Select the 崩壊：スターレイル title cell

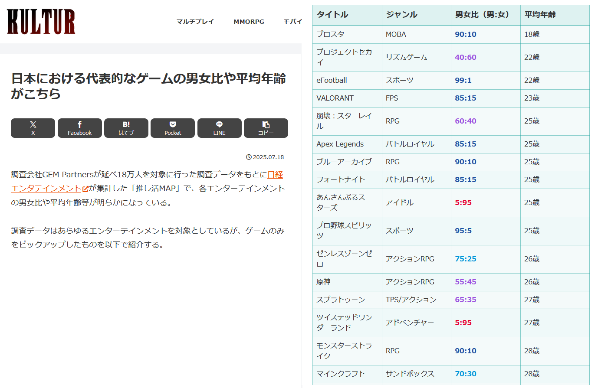(347, 121)
